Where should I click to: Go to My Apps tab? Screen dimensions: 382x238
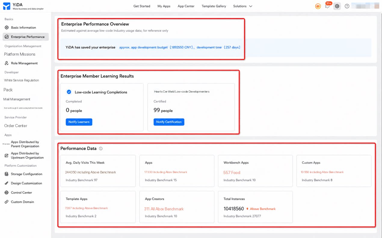pos(164,6)
